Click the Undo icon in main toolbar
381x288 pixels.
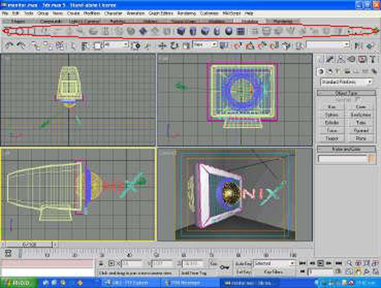click(10, 46)
